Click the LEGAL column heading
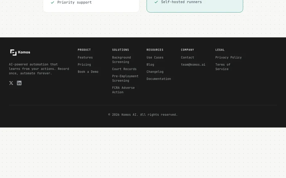Image resolution: width=286 pixels, height=178 pixels. point(220,50)
